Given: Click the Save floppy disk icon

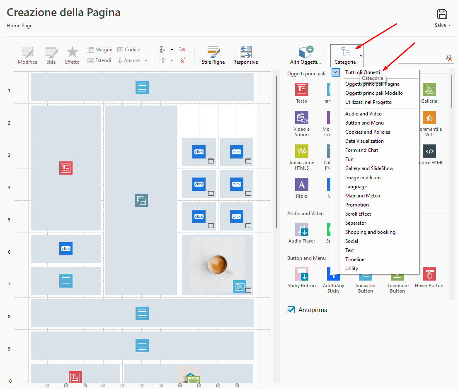Looking at the screenshot, I should point(442,14).
